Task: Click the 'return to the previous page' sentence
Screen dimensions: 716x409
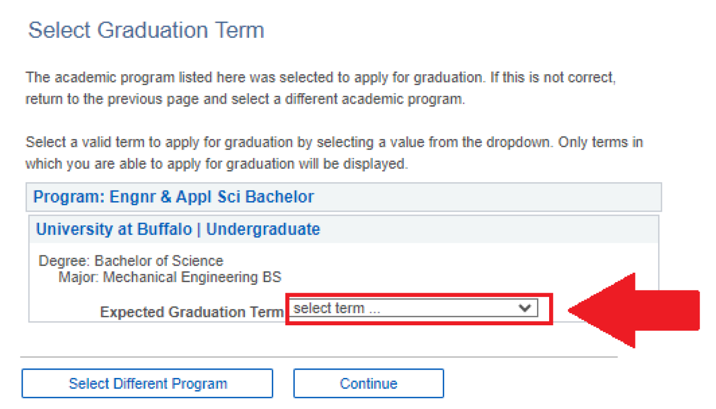Action: [x=245, y=99]
